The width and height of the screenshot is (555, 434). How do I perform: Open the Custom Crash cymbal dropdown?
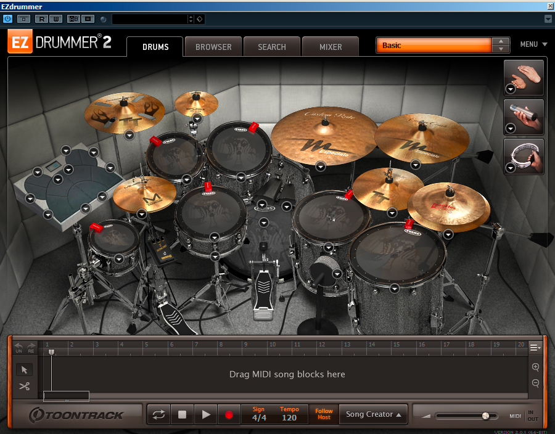(416, 165)
